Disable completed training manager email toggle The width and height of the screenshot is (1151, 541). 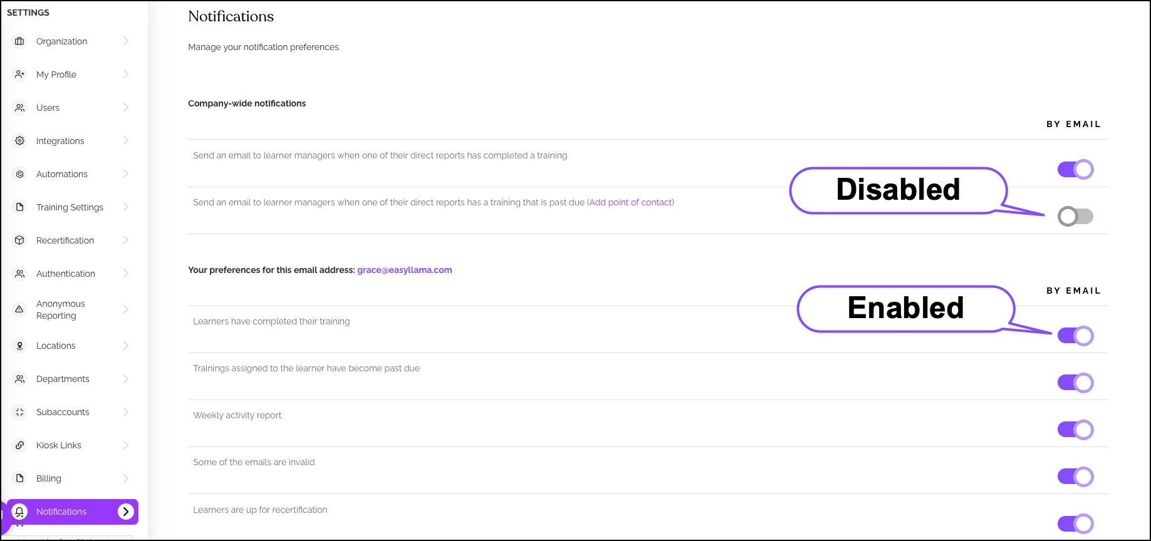tap(1075, 170)
